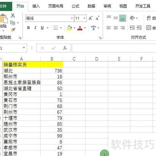Open the underline style dropdown arrow
This screenshot has width=156, height=156.
(x=48, y=28)
